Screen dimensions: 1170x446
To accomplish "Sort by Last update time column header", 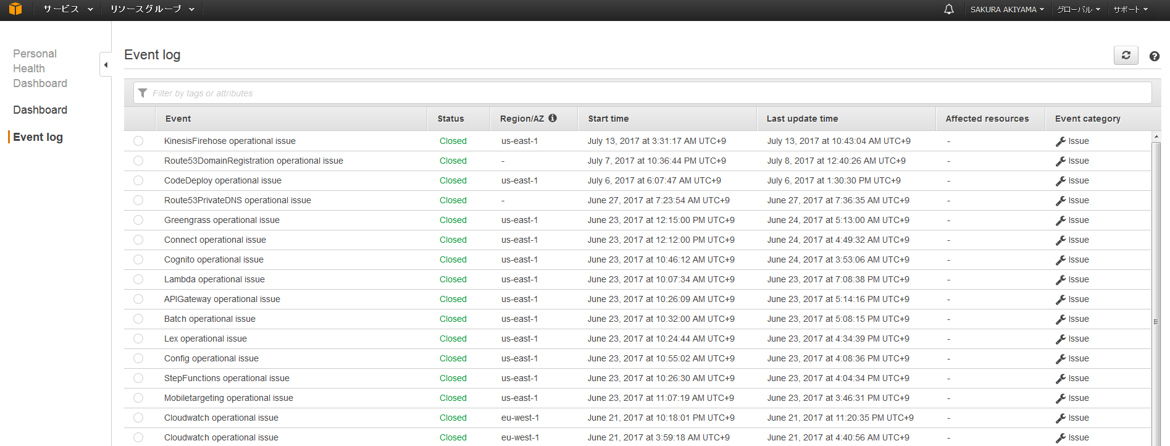I will tap(802, 119).
